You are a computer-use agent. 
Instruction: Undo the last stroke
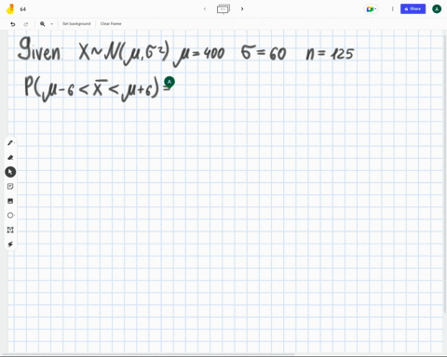pos(13,24)
